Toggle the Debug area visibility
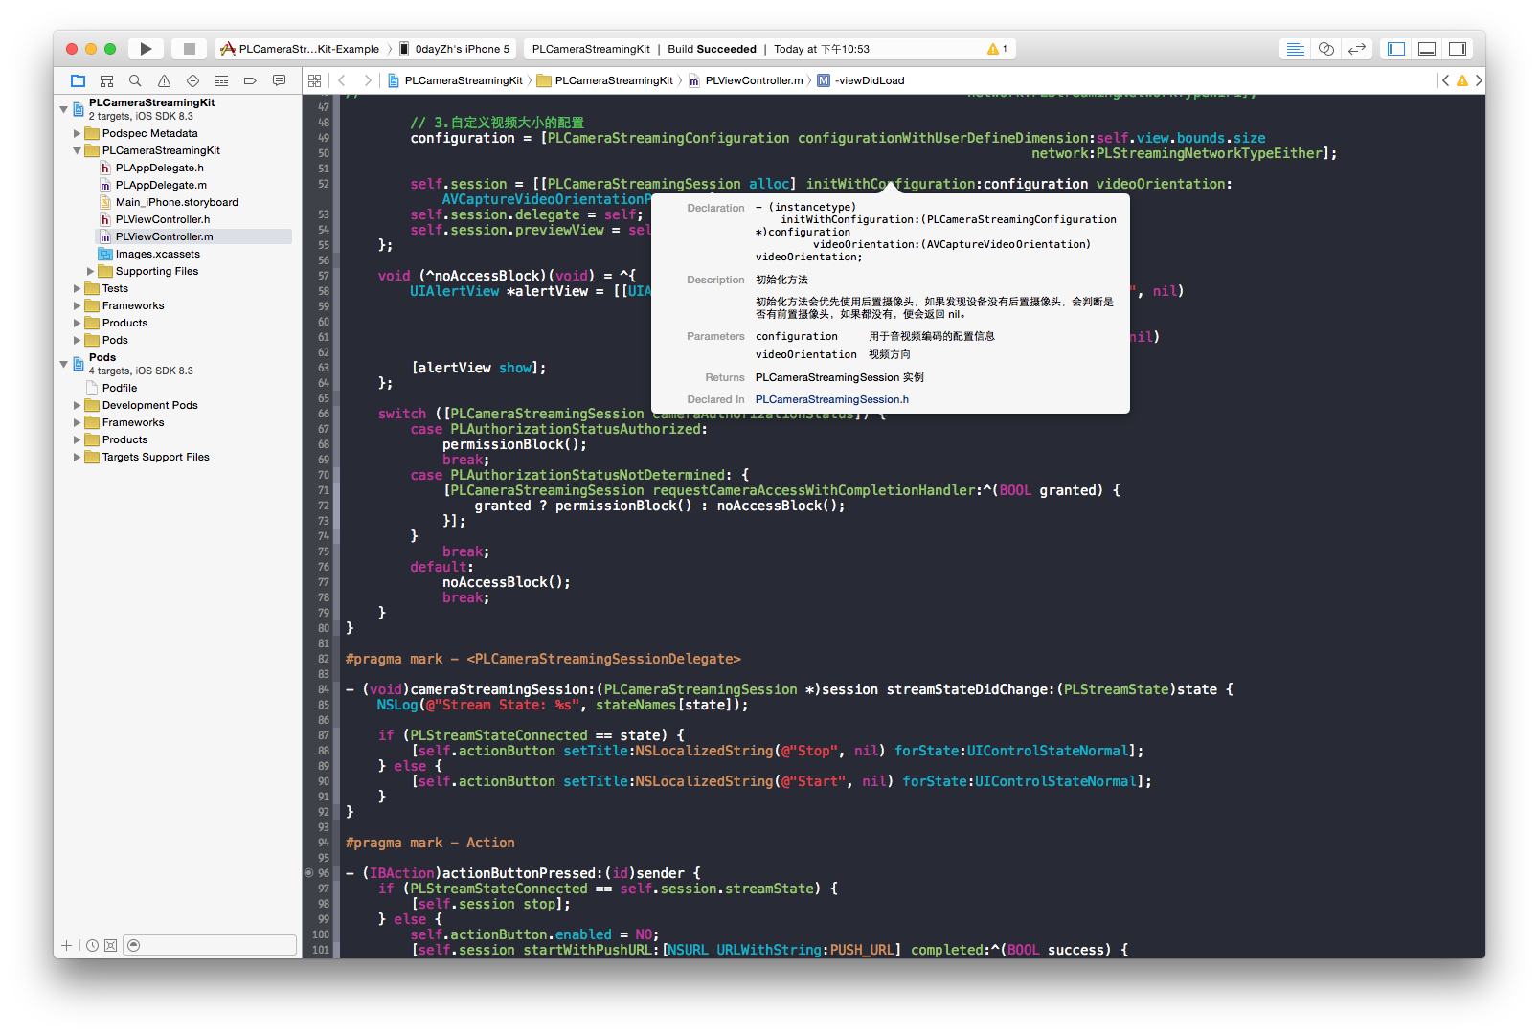 click(1427, 49)
